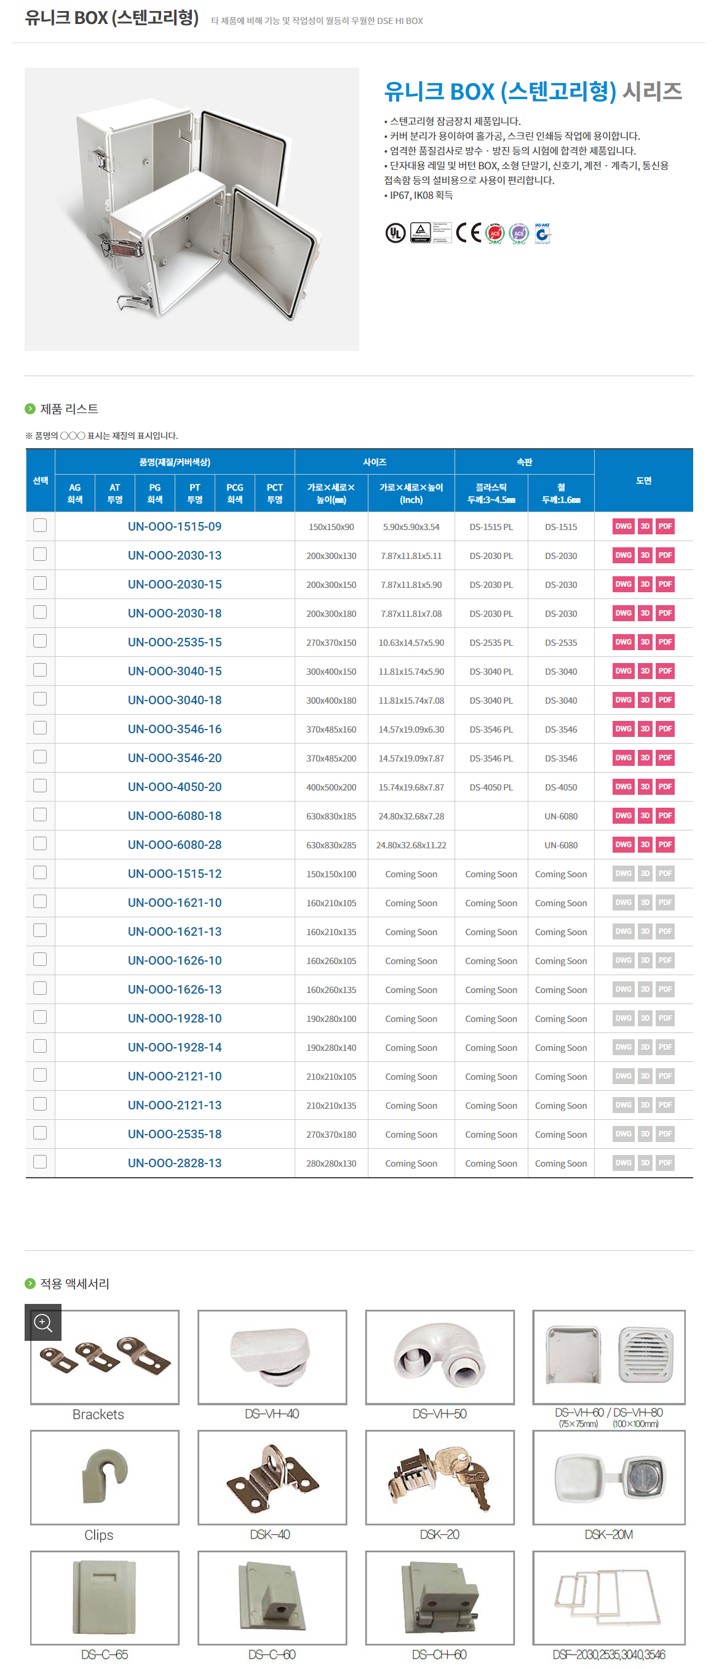The image size is (719, 1669).
Task: View the Brackets accessory image
Action: (x=105, y=1357)
